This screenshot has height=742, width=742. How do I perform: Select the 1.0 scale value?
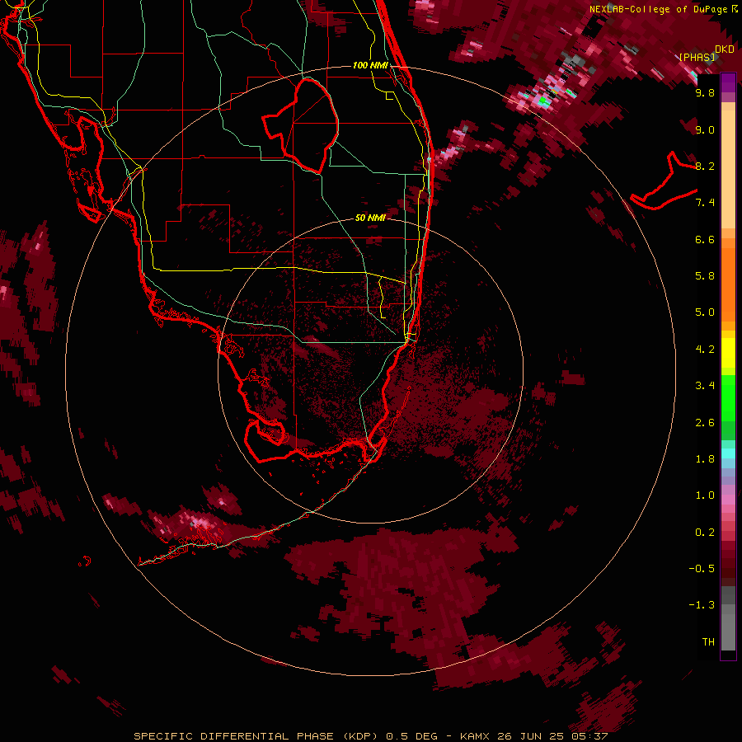click(x=705, y=495)
